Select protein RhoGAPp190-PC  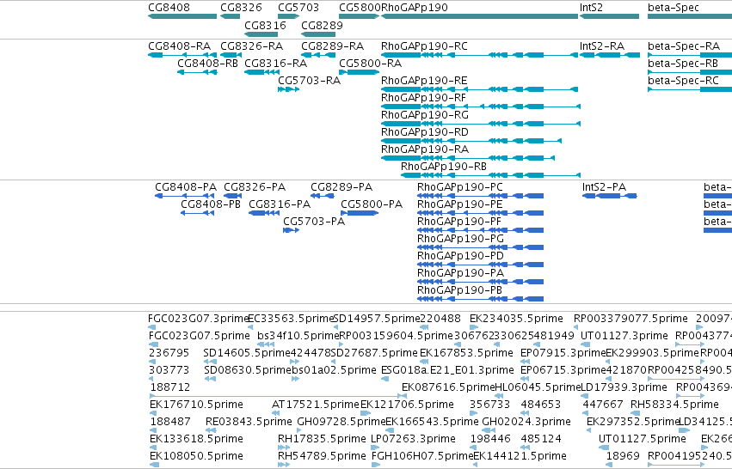(480, 196)
